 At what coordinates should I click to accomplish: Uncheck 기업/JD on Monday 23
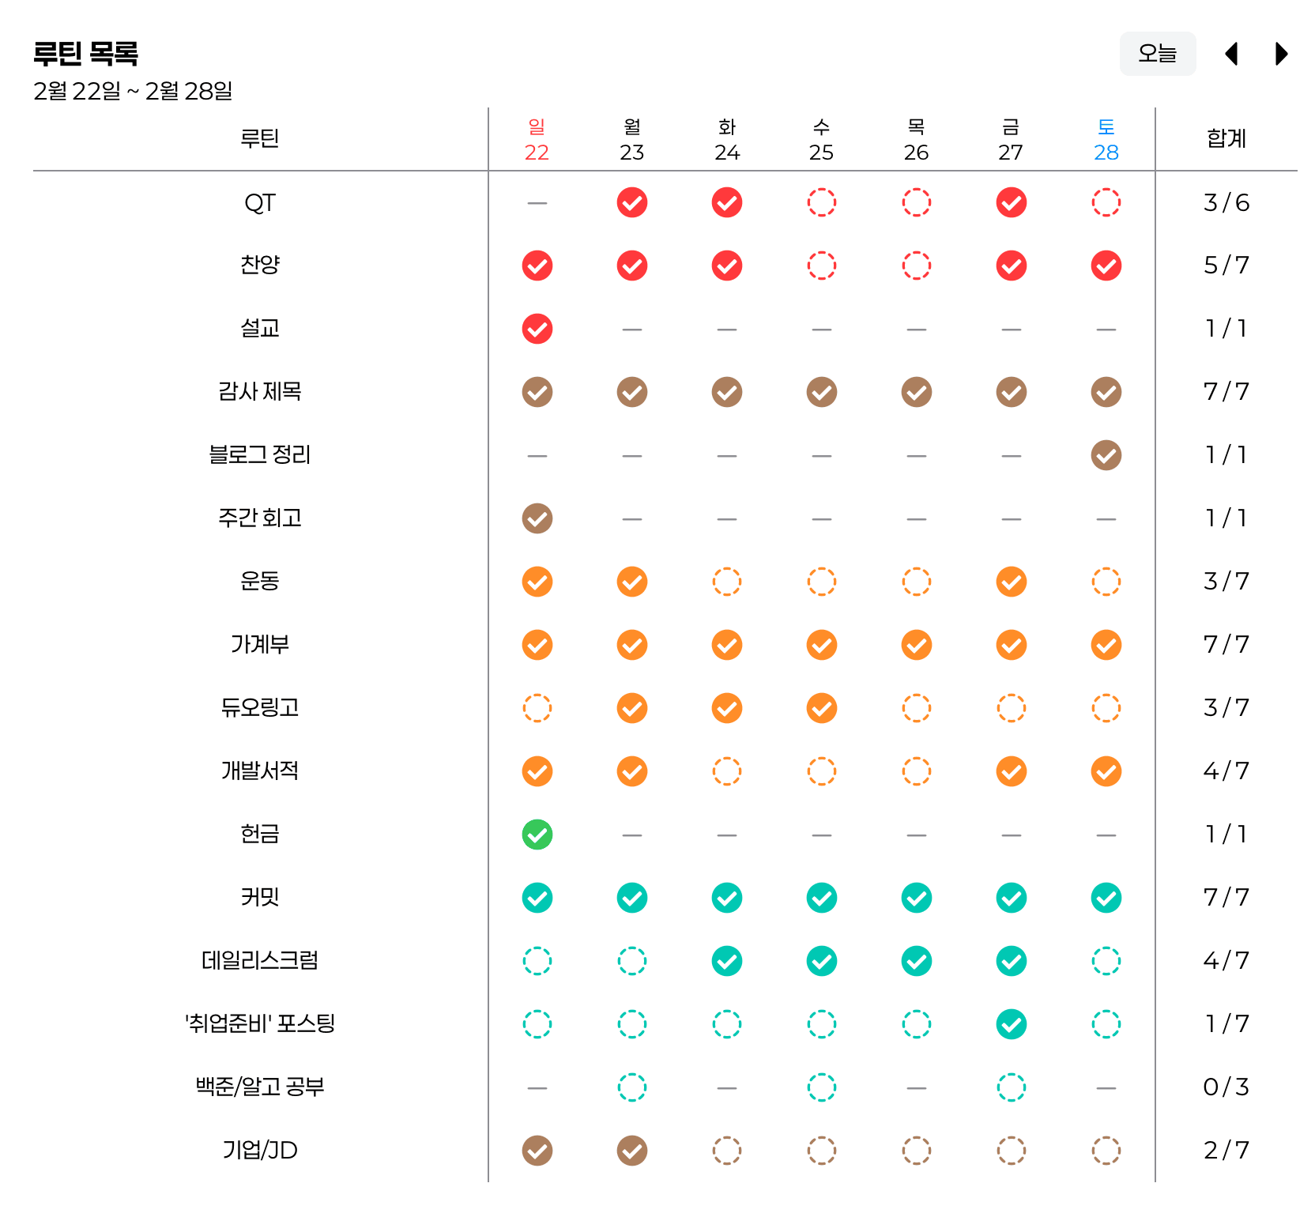point(632,1151)
